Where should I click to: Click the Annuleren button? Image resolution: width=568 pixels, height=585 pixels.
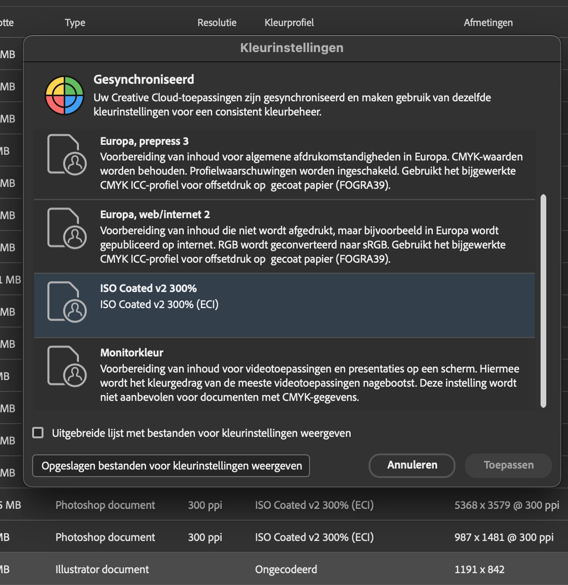[x=412, y=465]
